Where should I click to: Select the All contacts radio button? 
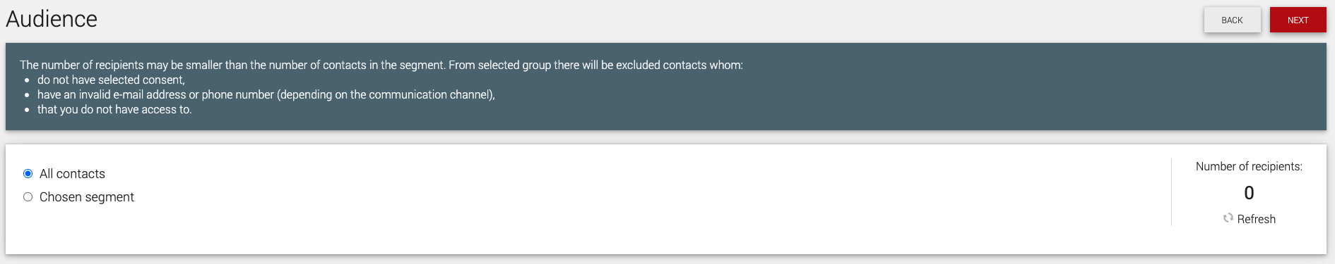28,173
